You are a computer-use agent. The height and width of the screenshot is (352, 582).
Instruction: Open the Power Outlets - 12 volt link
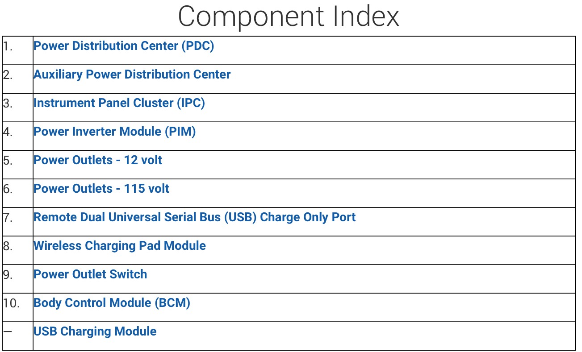(x=98, y=160)
